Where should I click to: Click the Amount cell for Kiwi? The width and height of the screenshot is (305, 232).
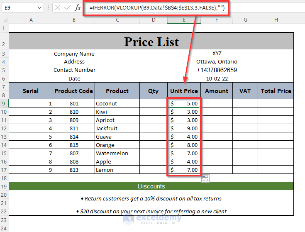[217, 112]
